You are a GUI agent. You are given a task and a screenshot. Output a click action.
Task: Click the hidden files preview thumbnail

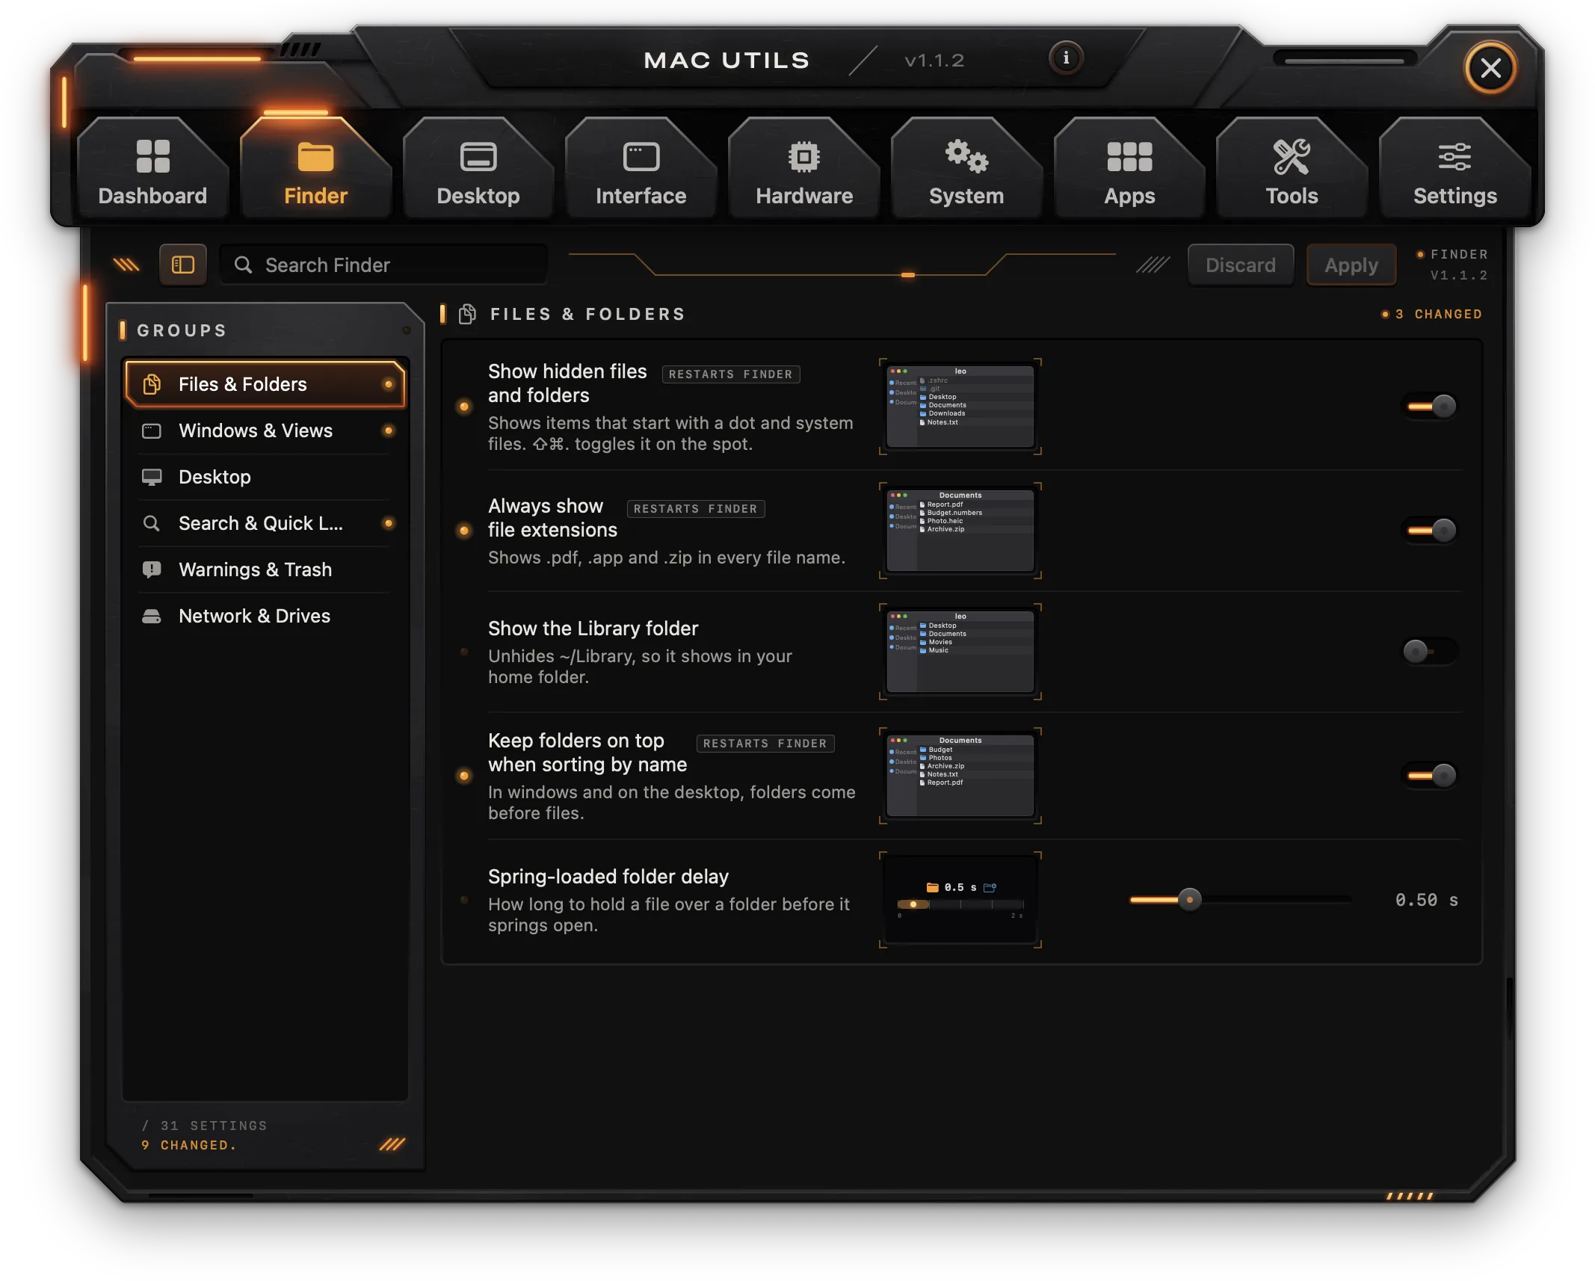point(960,407)
